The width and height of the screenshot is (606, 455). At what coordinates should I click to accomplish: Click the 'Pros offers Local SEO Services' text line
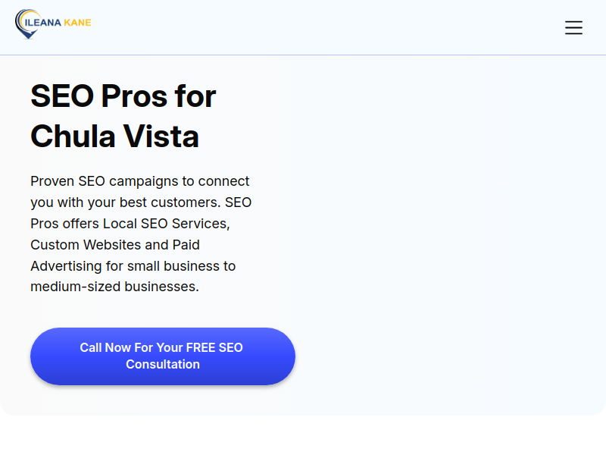(130, 224)
